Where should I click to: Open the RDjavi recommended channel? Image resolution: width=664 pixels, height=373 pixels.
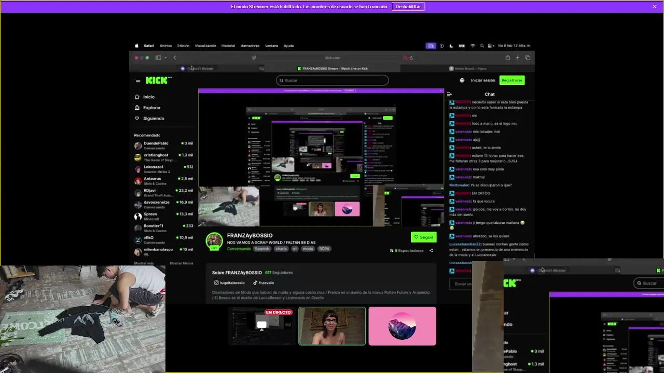pyautogui.click(x=163, y=193)
